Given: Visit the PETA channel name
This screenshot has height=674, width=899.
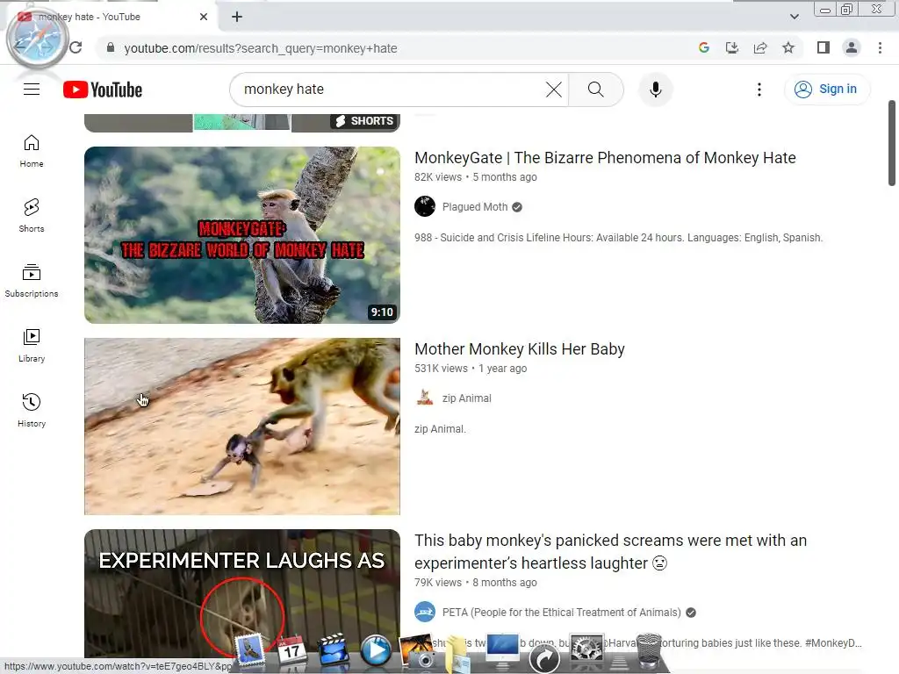Looking at the screenshot, I should point(561,612).
